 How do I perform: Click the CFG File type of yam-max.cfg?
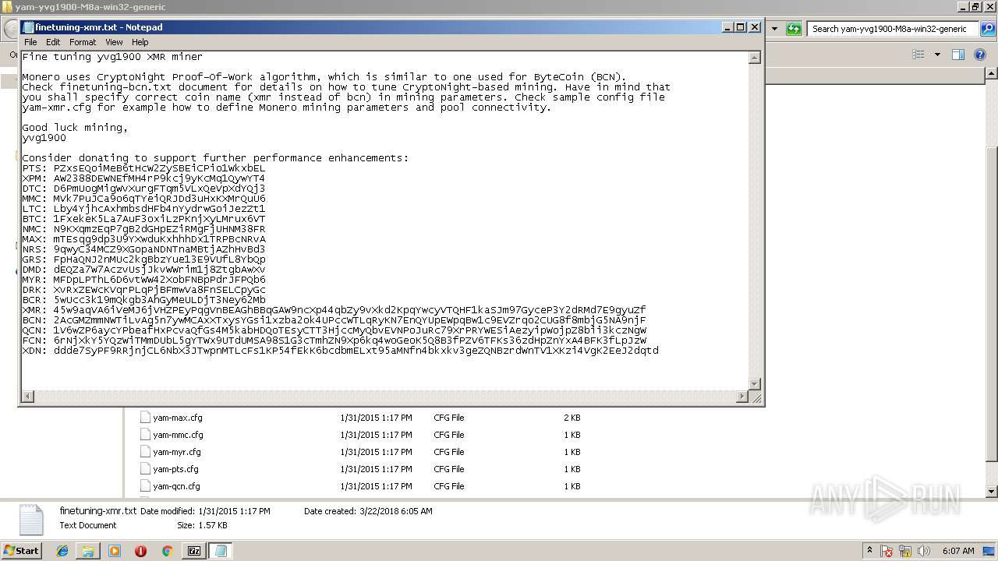pyautogui.click(x=449, y=418)
